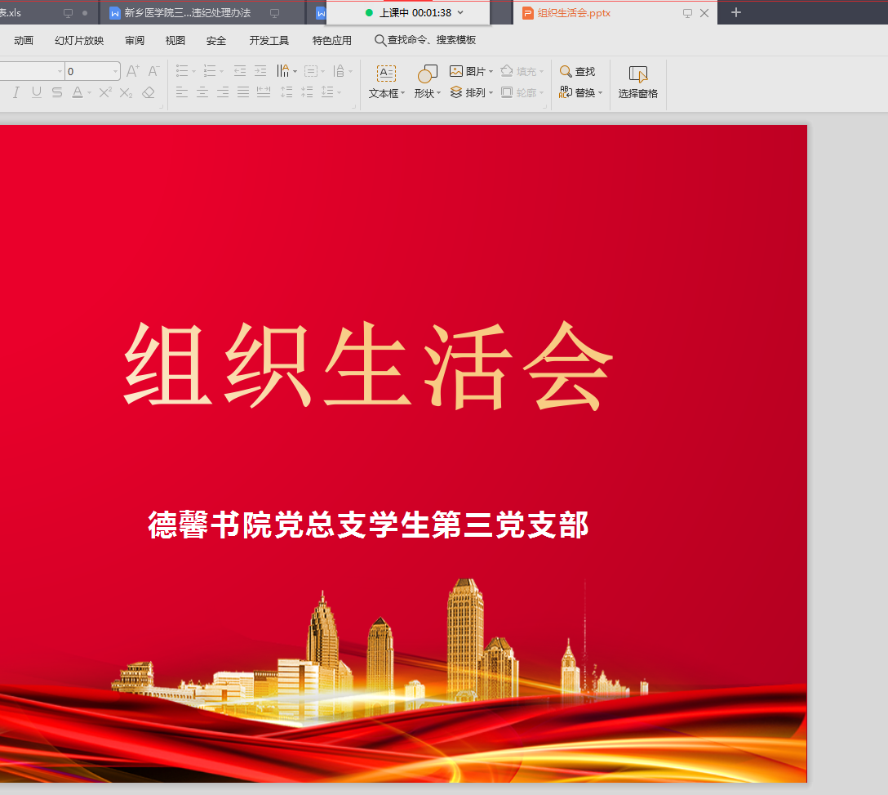This screenshot has width=888, height=795.
Task: Click the decrease indent icon
Action: coord(240,72)
